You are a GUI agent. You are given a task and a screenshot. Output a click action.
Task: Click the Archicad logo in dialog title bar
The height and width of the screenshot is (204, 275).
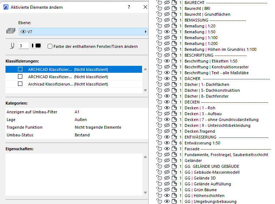coord(6,7)
